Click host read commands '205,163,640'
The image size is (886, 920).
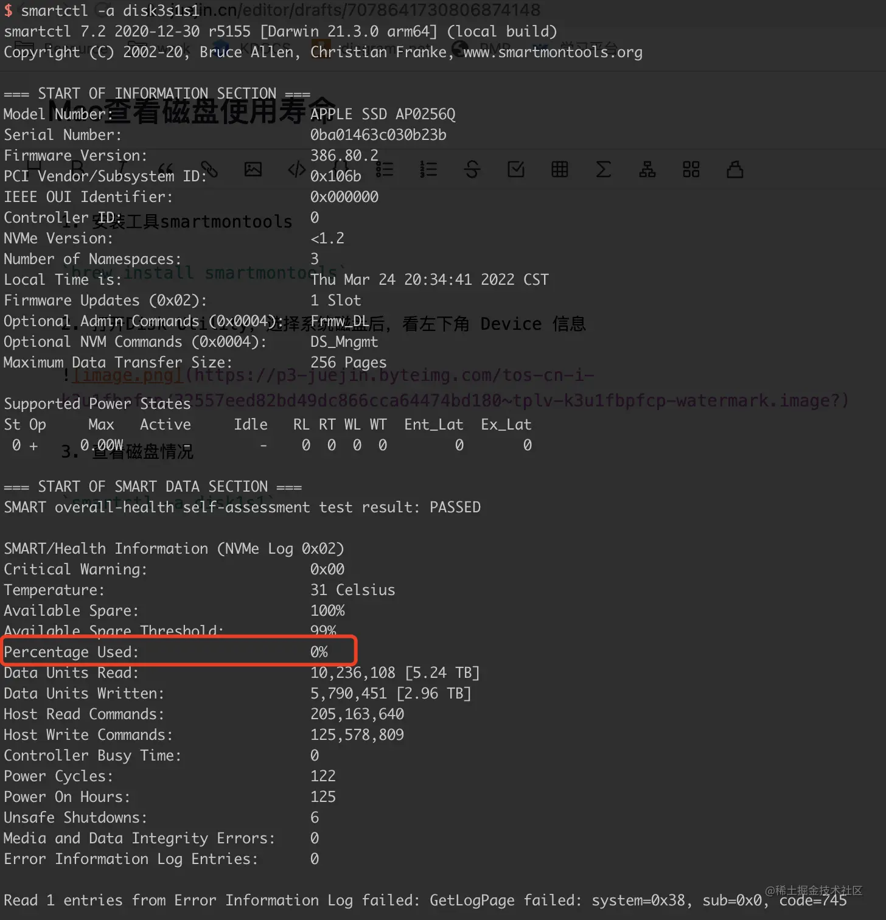(357, 714)
